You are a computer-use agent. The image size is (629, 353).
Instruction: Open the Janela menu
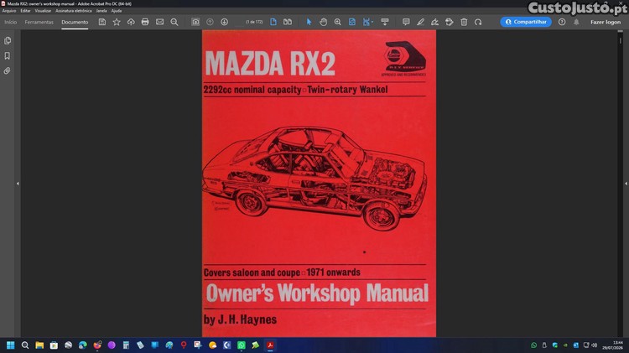[x=101, y=11]
